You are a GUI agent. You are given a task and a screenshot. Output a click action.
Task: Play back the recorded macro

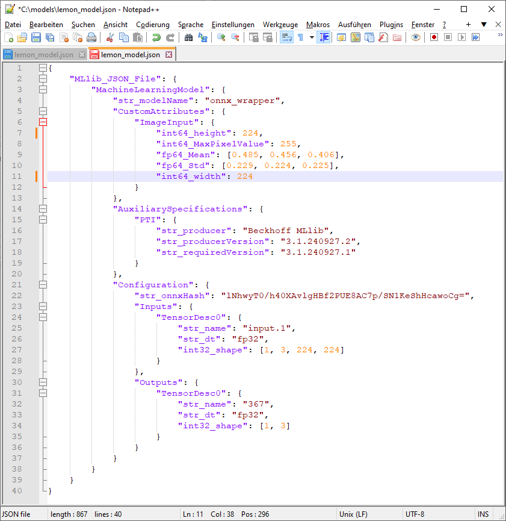461,37
